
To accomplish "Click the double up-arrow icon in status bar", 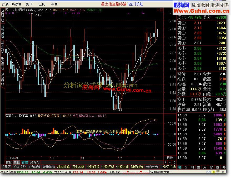I will click(223, 172).
